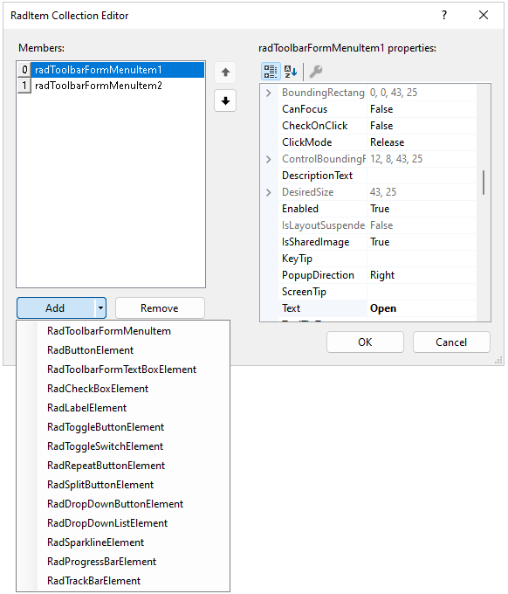
Task: Click the empty KeyTip value field
Action: tap(422, 259)
